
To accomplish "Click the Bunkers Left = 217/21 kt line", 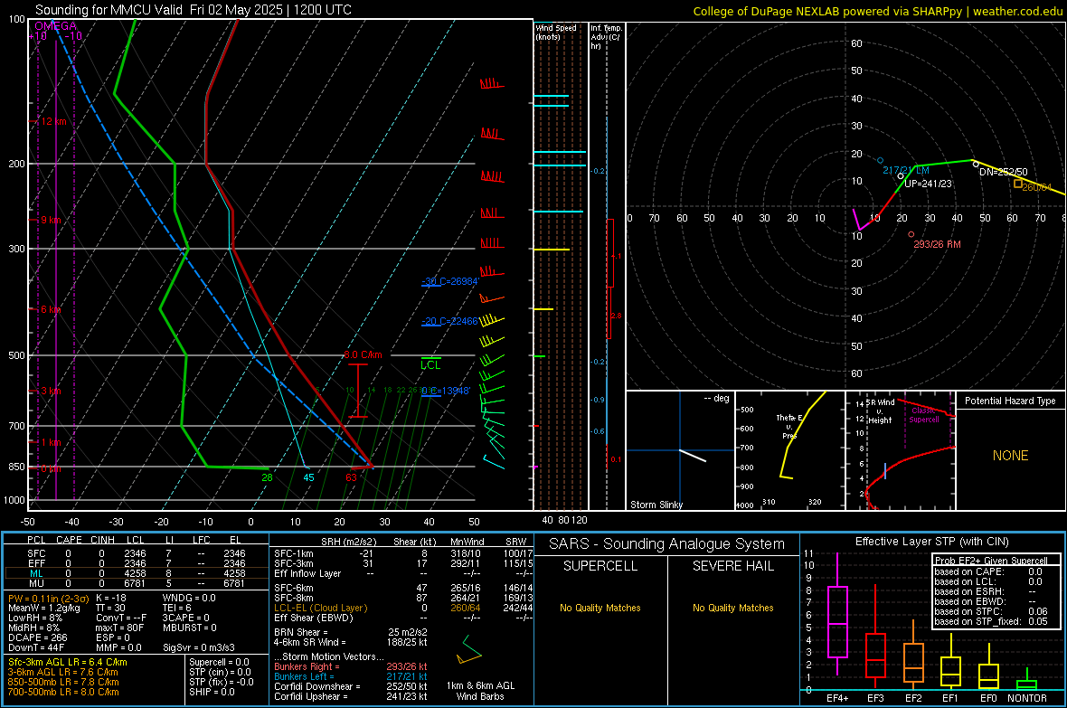I will (x=351, y=676).
